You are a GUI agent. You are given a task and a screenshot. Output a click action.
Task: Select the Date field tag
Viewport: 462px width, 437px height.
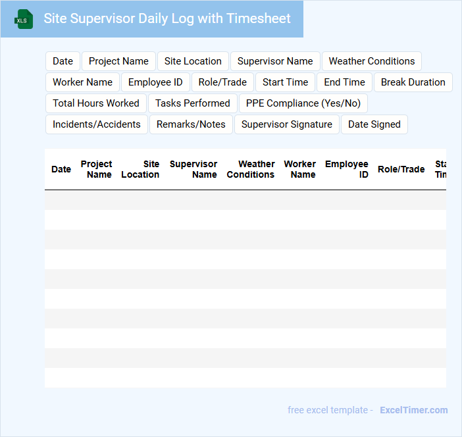click(63, 61)
